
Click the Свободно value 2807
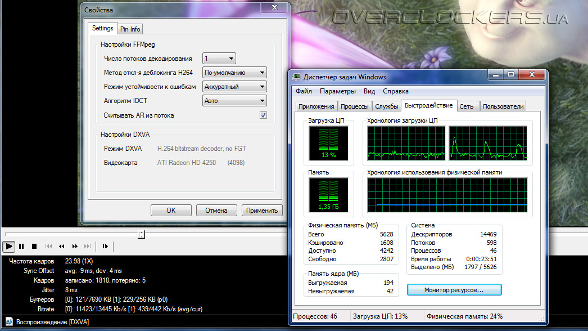[x=386, y=259]
